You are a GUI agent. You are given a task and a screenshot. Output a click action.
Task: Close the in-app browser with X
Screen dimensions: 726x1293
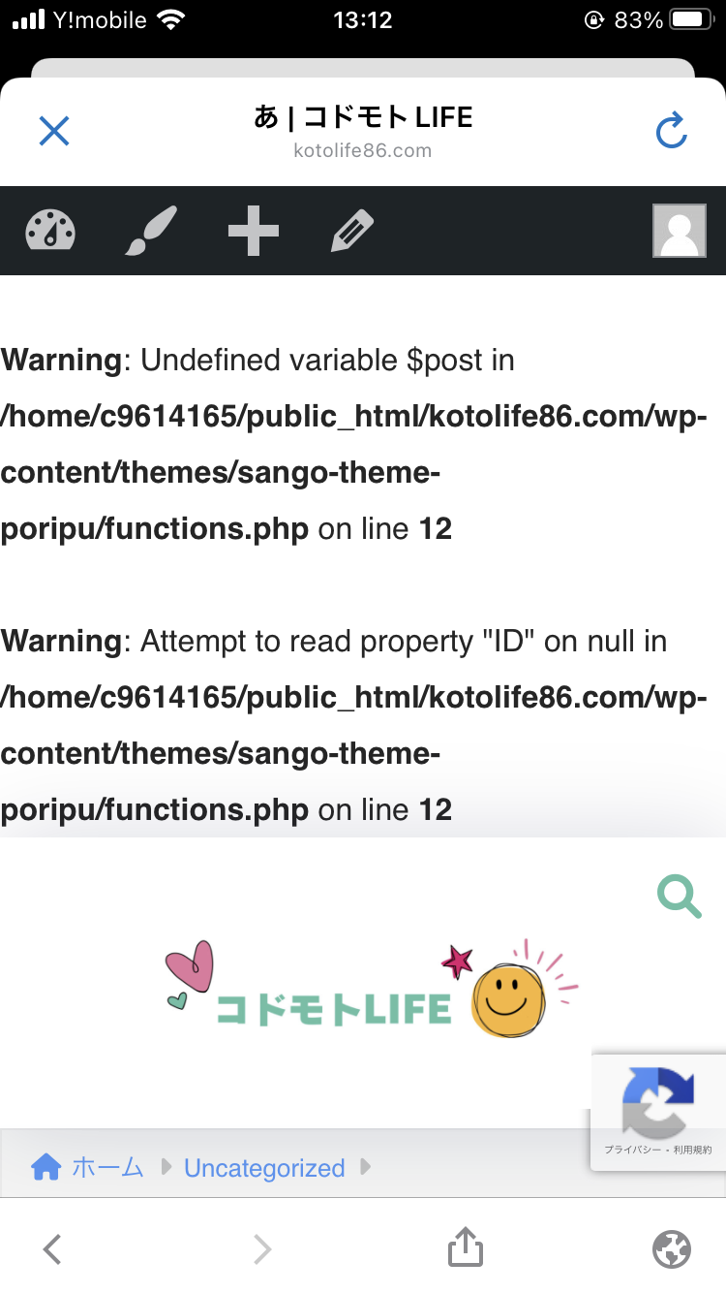tap(54, 131)
